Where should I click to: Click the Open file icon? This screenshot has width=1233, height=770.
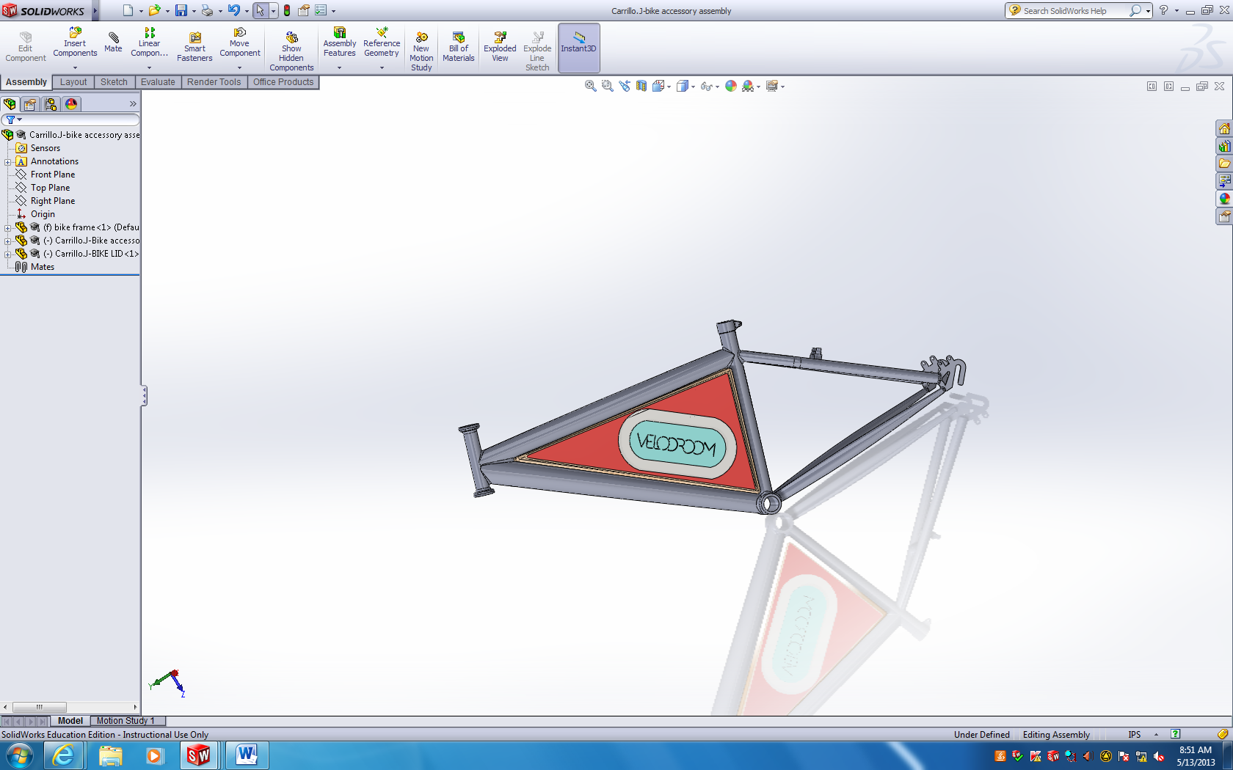click(x=154, y=10)
